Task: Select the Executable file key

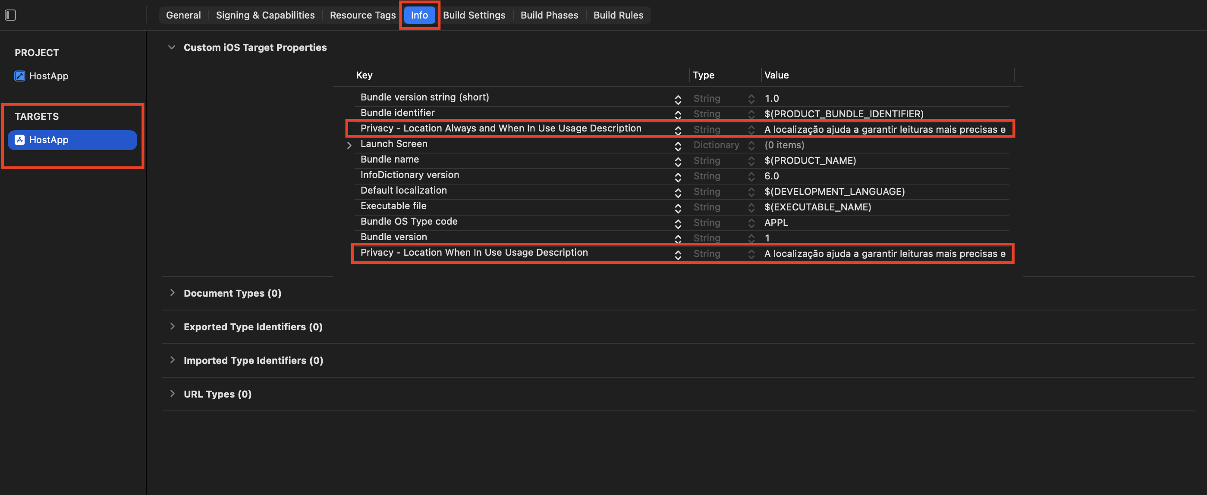Action: pos(393,206)
